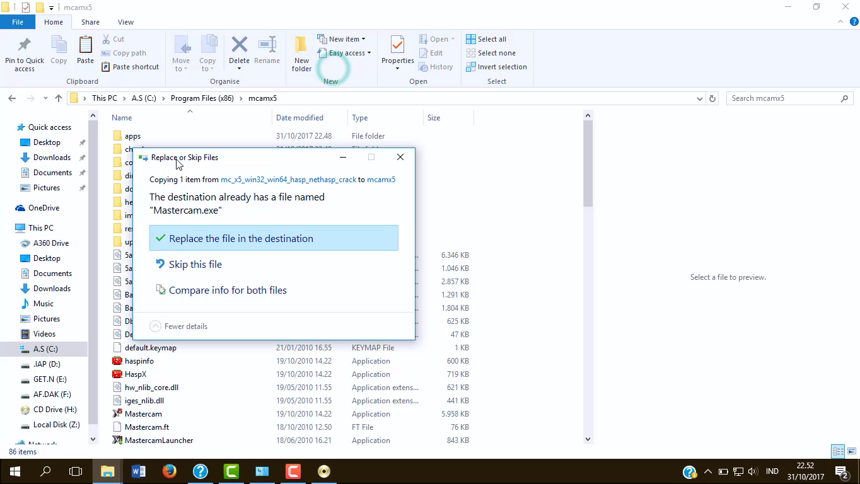Go up one folder level arrow
This screenshot has width=860, height=484.
point(59,98)
